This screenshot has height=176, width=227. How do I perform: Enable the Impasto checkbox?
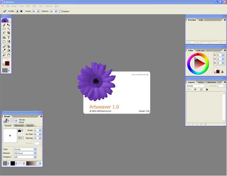coord(61,11)
